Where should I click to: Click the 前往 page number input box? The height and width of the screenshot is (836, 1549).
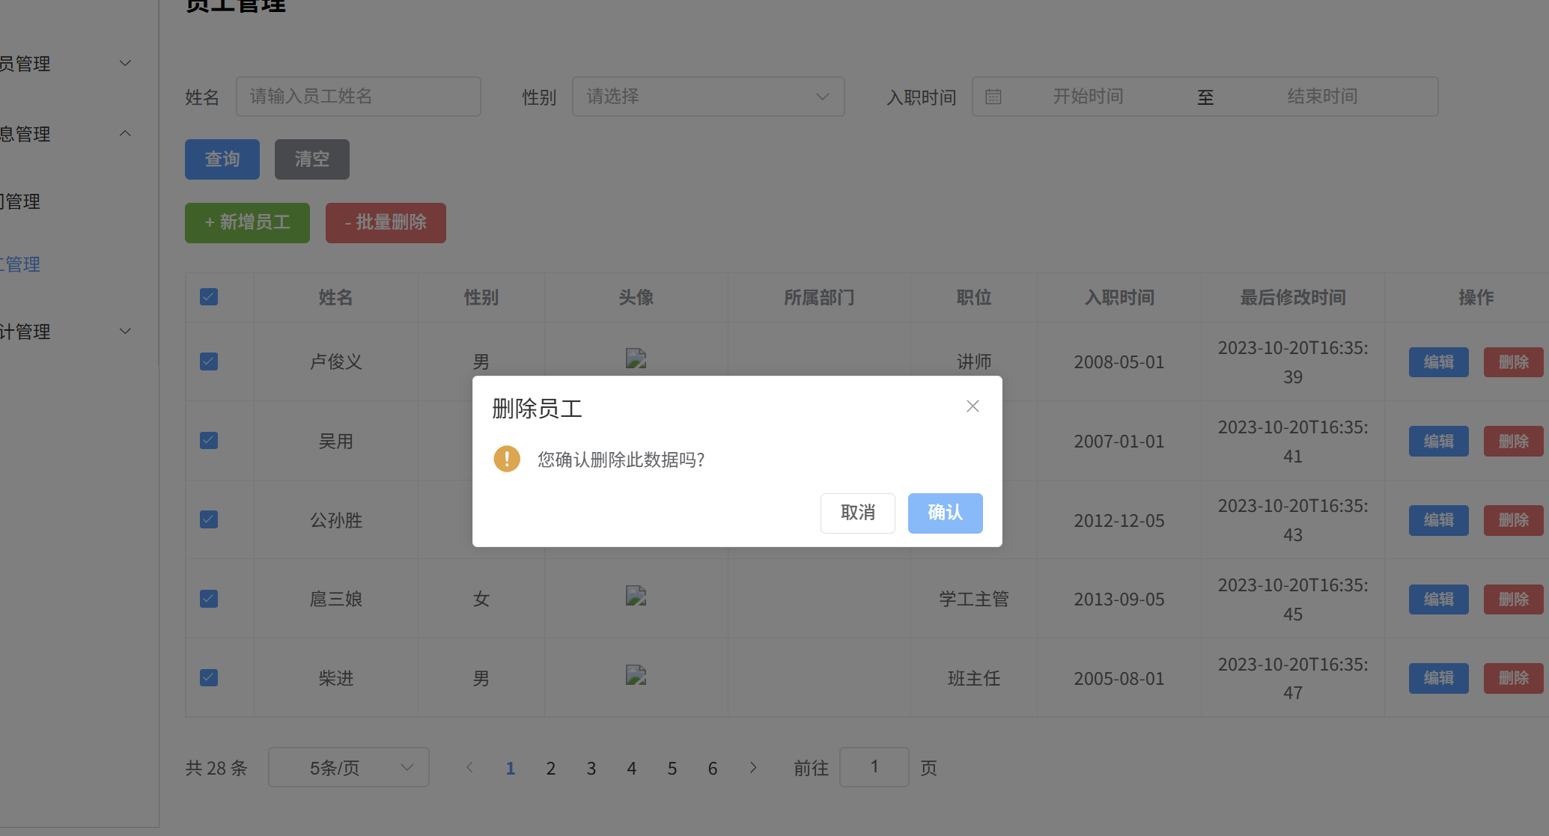(x=874, y=767)
